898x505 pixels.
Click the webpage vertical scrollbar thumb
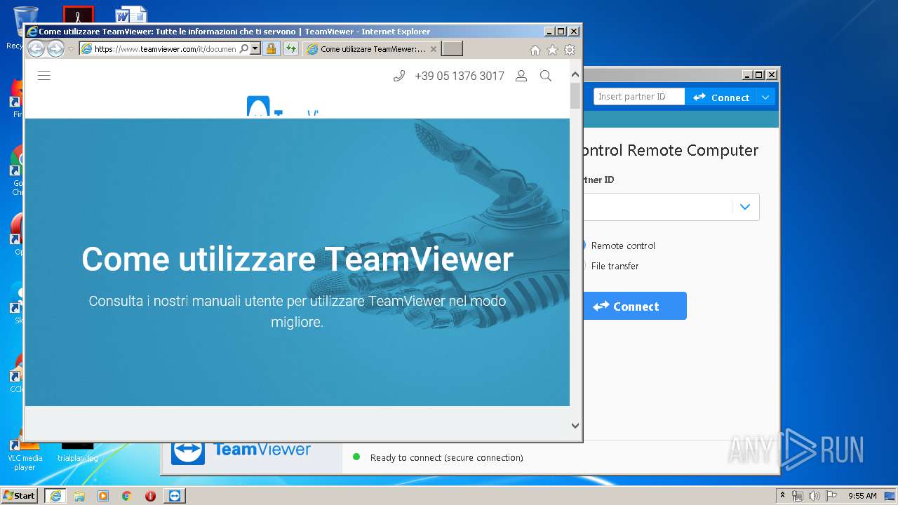(575, 96)
